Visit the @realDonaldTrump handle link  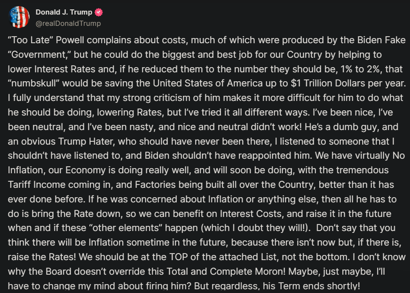point(68,23)
